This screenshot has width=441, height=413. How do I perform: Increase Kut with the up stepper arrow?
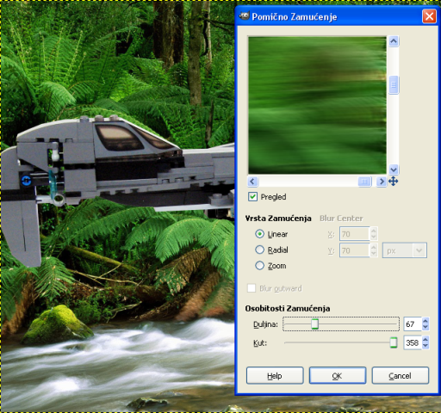(425, 340)
